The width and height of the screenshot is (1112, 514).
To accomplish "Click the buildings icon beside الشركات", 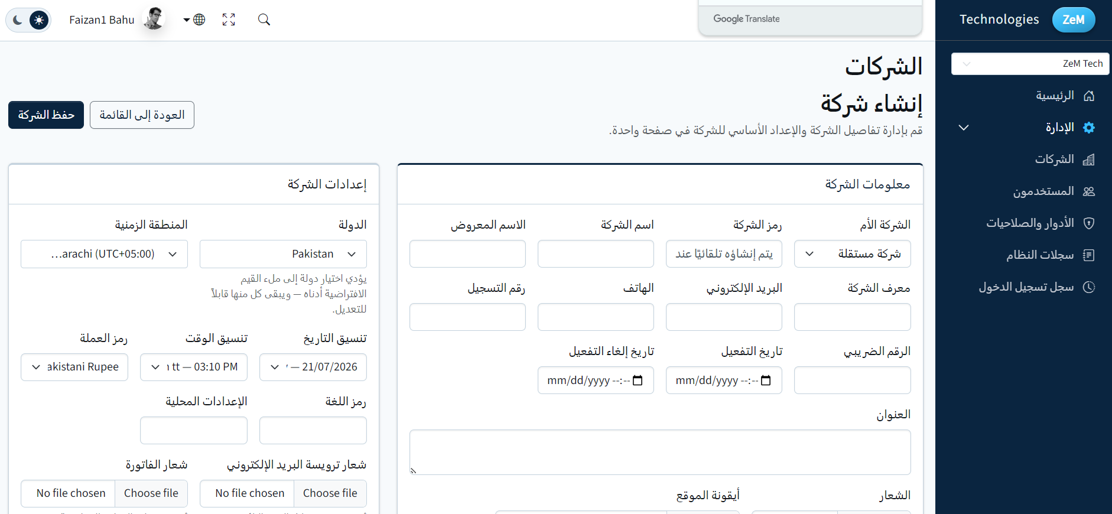I will [1089, 160].
